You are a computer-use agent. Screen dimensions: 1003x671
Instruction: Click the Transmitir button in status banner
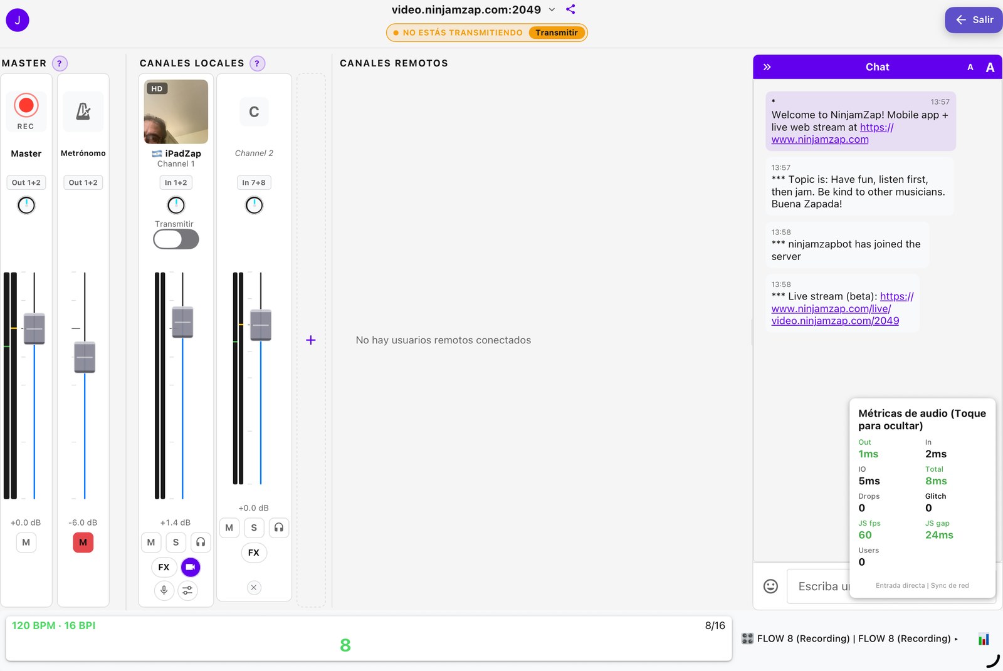[557, 33]
